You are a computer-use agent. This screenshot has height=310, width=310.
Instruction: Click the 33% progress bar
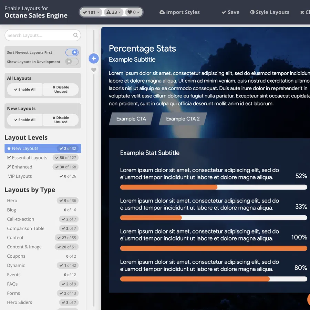pos(214,218)
